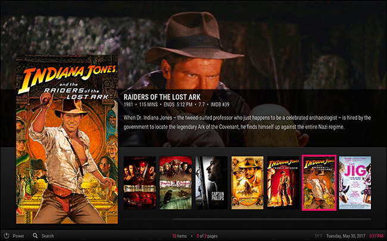This screenshot has height=241, width=387.
Task: Click the horizontal scrollbar under the posters
Action: click(x=247, y=219)
